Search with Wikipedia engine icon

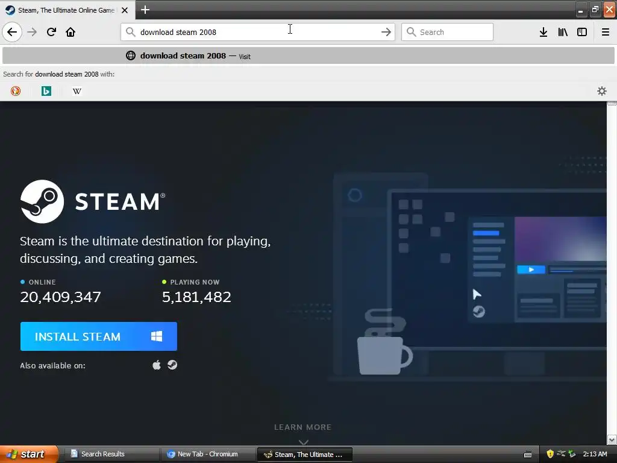coord(77,91)
